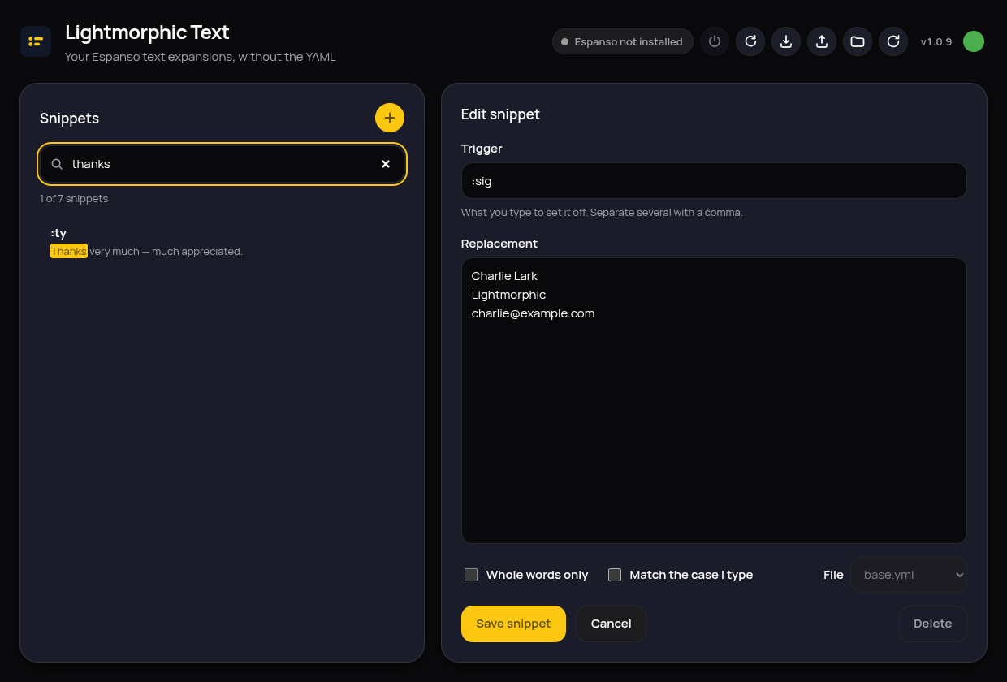Click the reload icon beside the power button
This screenshot has width=1007, height=682.
point(750,41)
